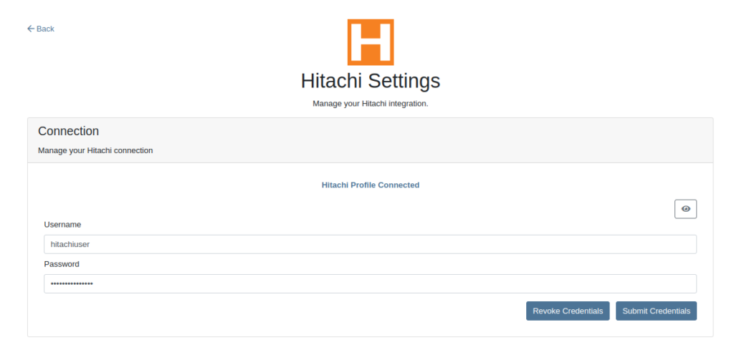This screenshot has height=360, width=734.
Task: Place cursor in the hitachiuser text
Action: coord(70,244)
